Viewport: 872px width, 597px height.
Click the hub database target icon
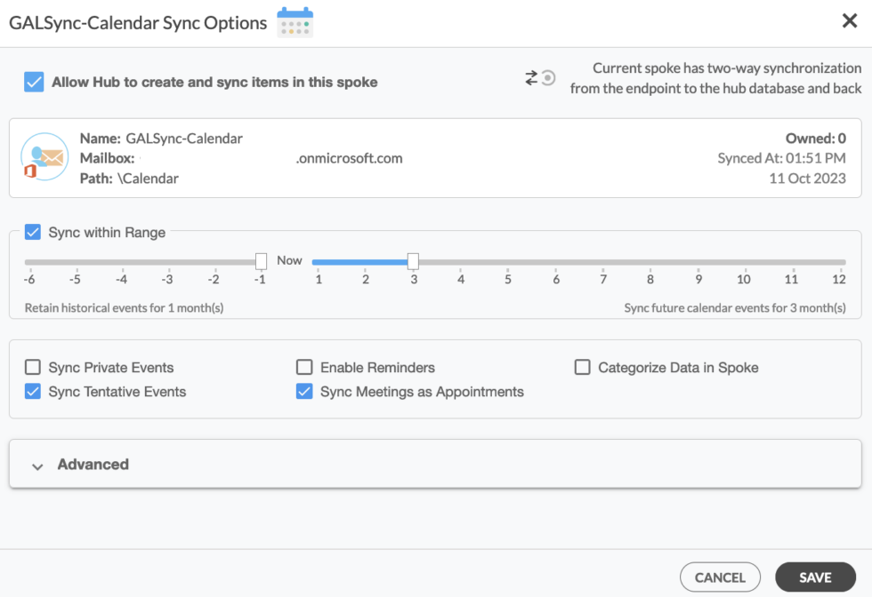(x=548, y=78)
